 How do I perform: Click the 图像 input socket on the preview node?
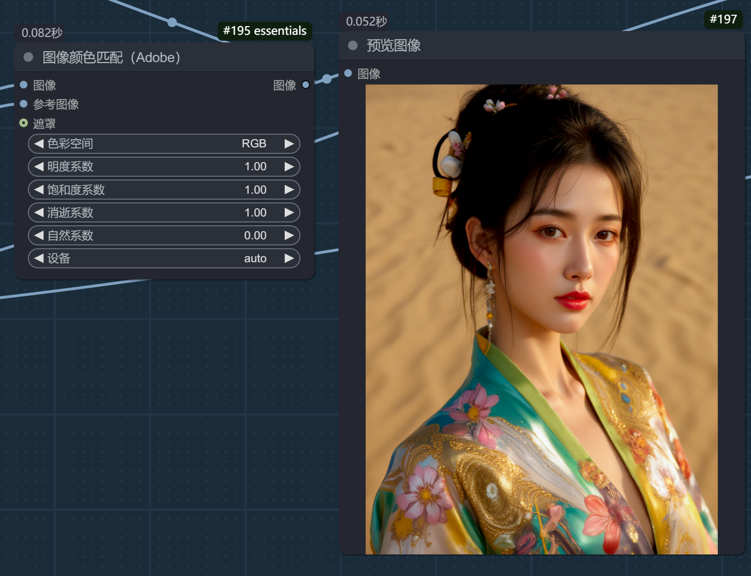tap(348, 73)
